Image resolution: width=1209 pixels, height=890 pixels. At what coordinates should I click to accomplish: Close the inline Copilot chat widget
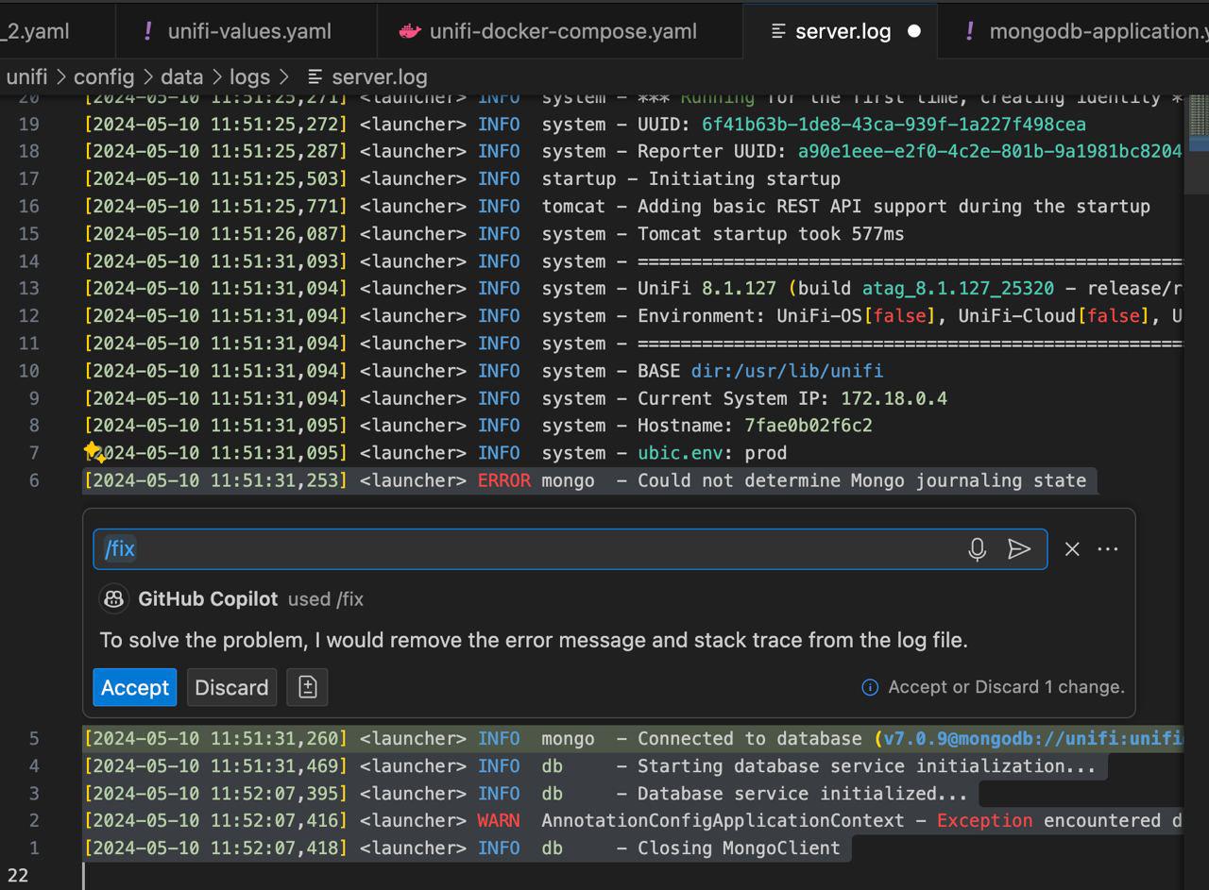tap(1072, 549)
